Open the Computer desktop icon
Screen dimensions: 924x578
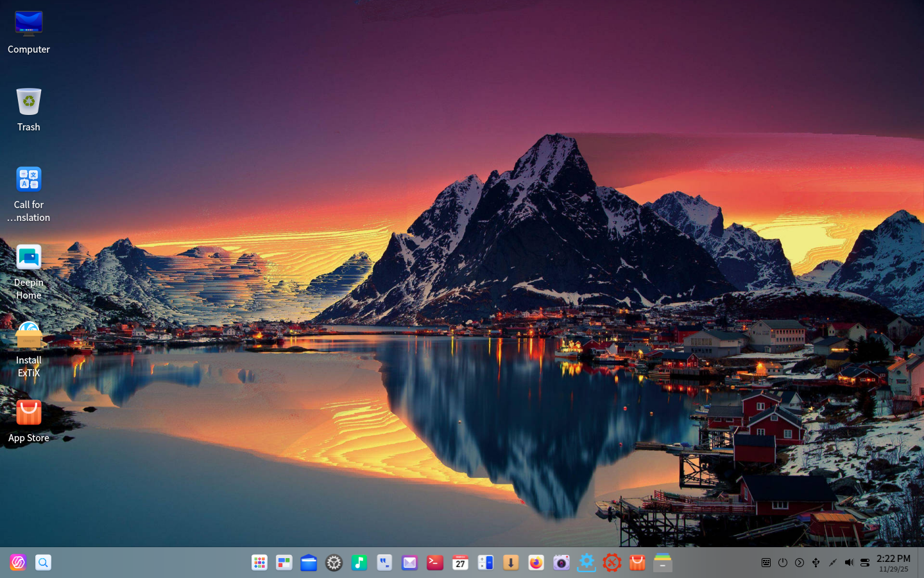click(29, 24)
